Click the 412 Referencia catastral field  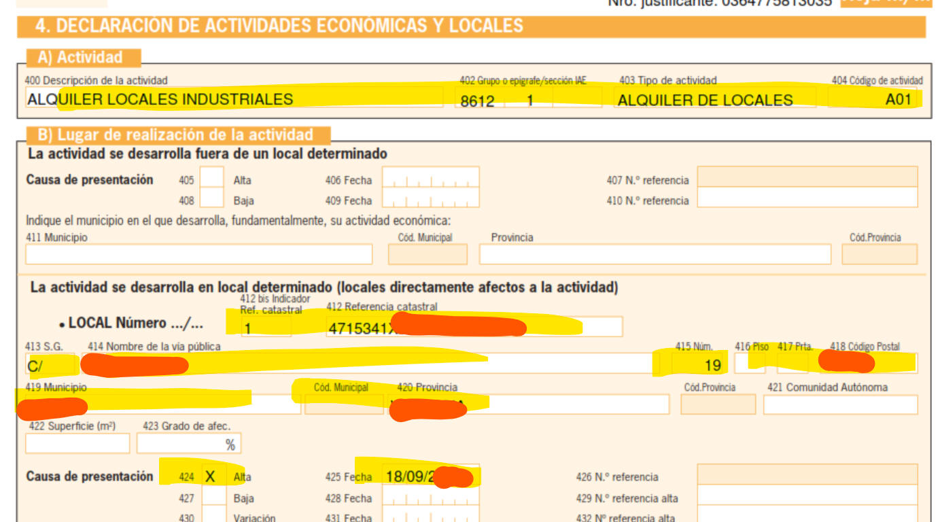474,326
